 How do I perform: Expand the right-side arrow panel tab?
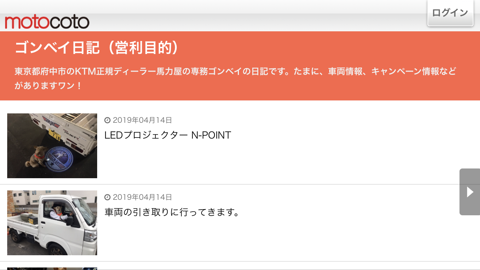pyautogui.click(x=470, y=192)
